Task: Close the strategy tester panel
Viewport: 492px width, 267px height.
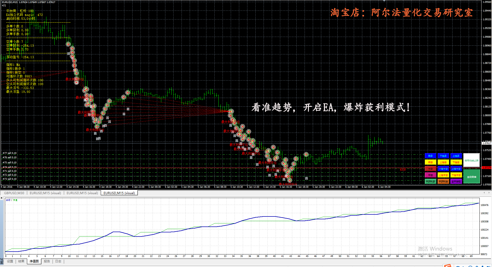Action: 2,198
